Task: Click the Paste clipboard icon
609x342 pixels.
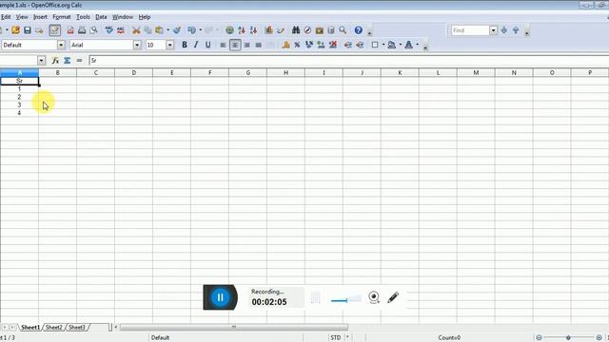Action: coord(159,30)
